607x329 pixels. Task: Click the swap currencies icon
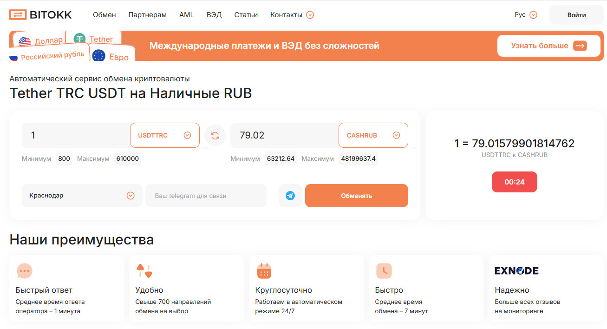[215, 135]
